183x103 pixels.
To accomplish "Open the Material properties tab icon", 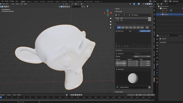I will (157, 78).
